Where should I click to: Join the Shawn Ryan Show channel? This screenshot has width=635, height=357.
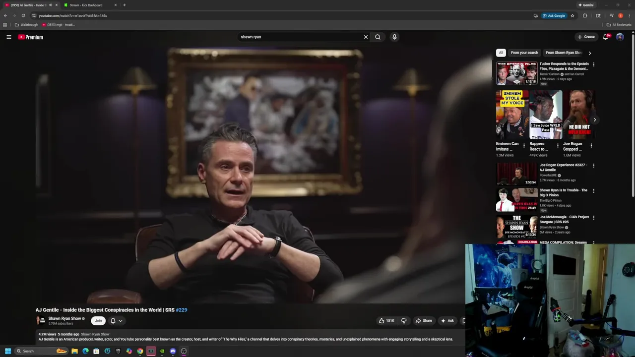pos(98,321)
